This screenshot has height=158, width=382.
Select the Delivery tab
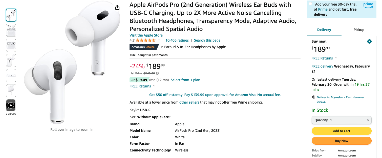coord(324,30)
